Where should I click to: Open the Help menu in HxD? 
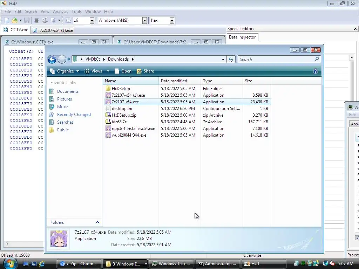click(x=108, y=12)
